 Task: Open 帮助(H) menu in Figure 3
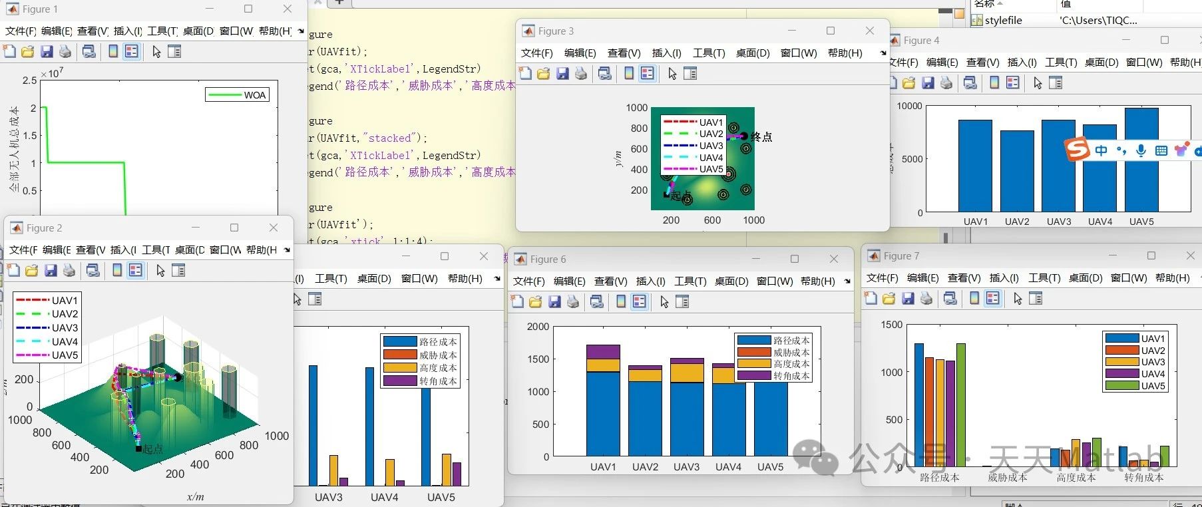[845, 53]
